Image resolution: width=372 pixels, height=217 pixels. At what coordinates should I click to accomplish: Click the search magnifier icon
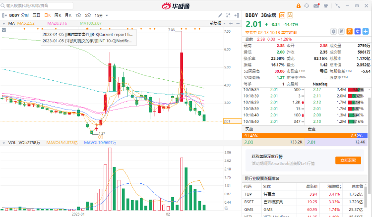[3, 5]
